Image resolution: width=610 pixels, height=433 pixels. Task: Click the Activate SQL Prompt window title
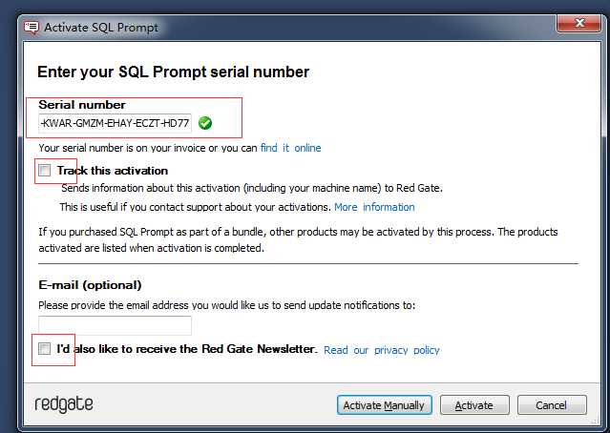(101, 28)
